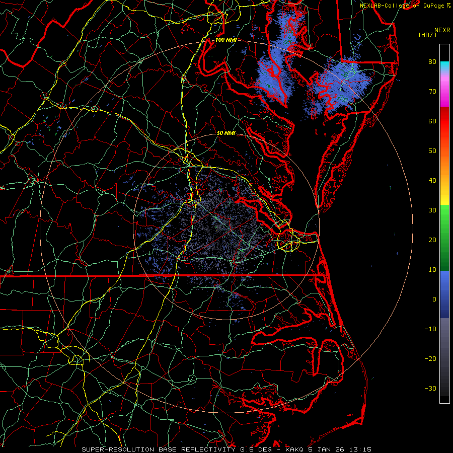Click the 10 value on the dBZ scale
Screen dimensions: 453x453
point(432,270)
